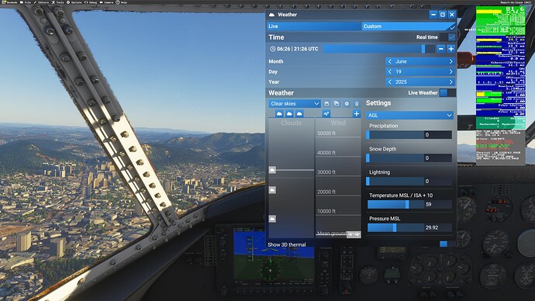Image resolution: width=535 pixels, height=301 pixels.
Task: Switch to the Custom tab
Action: point(408,26)
